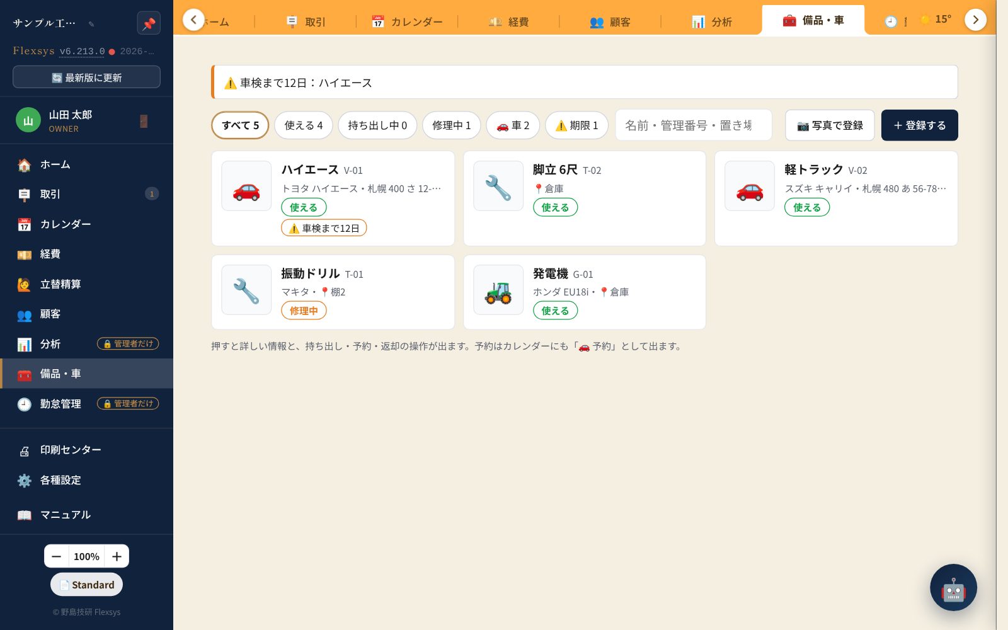Click the pin icon in the sidebar header

149,23
